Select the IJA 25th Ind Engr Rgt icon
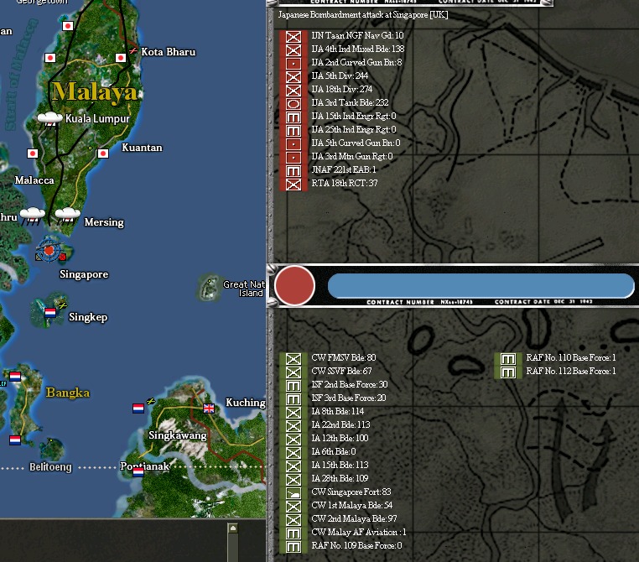 [x=294, y=131]
